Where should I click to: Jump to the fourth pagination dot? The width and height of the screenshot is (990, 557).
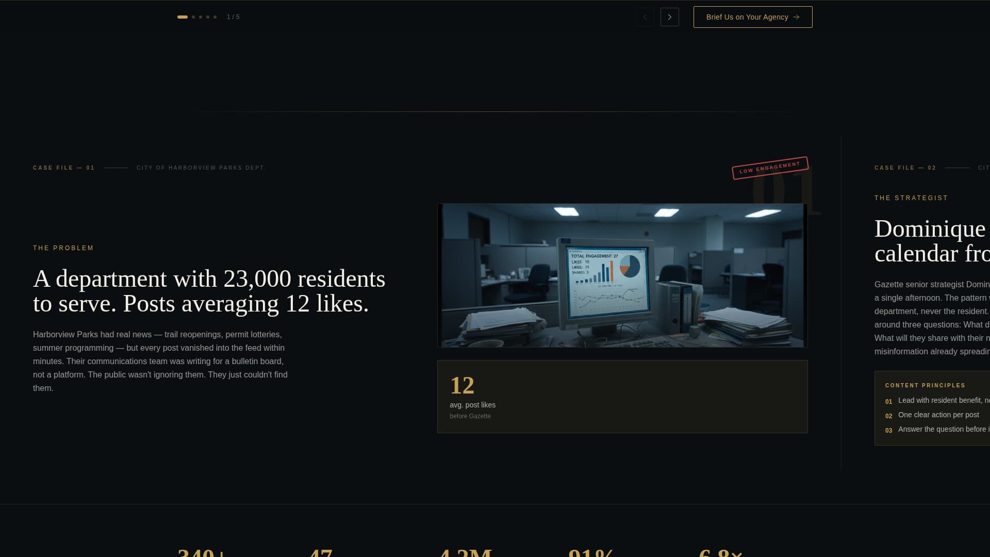208,17
